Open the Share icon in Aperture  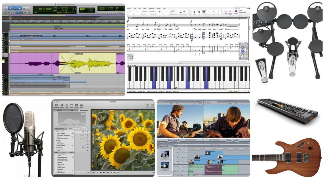click(x=72, y=106)
